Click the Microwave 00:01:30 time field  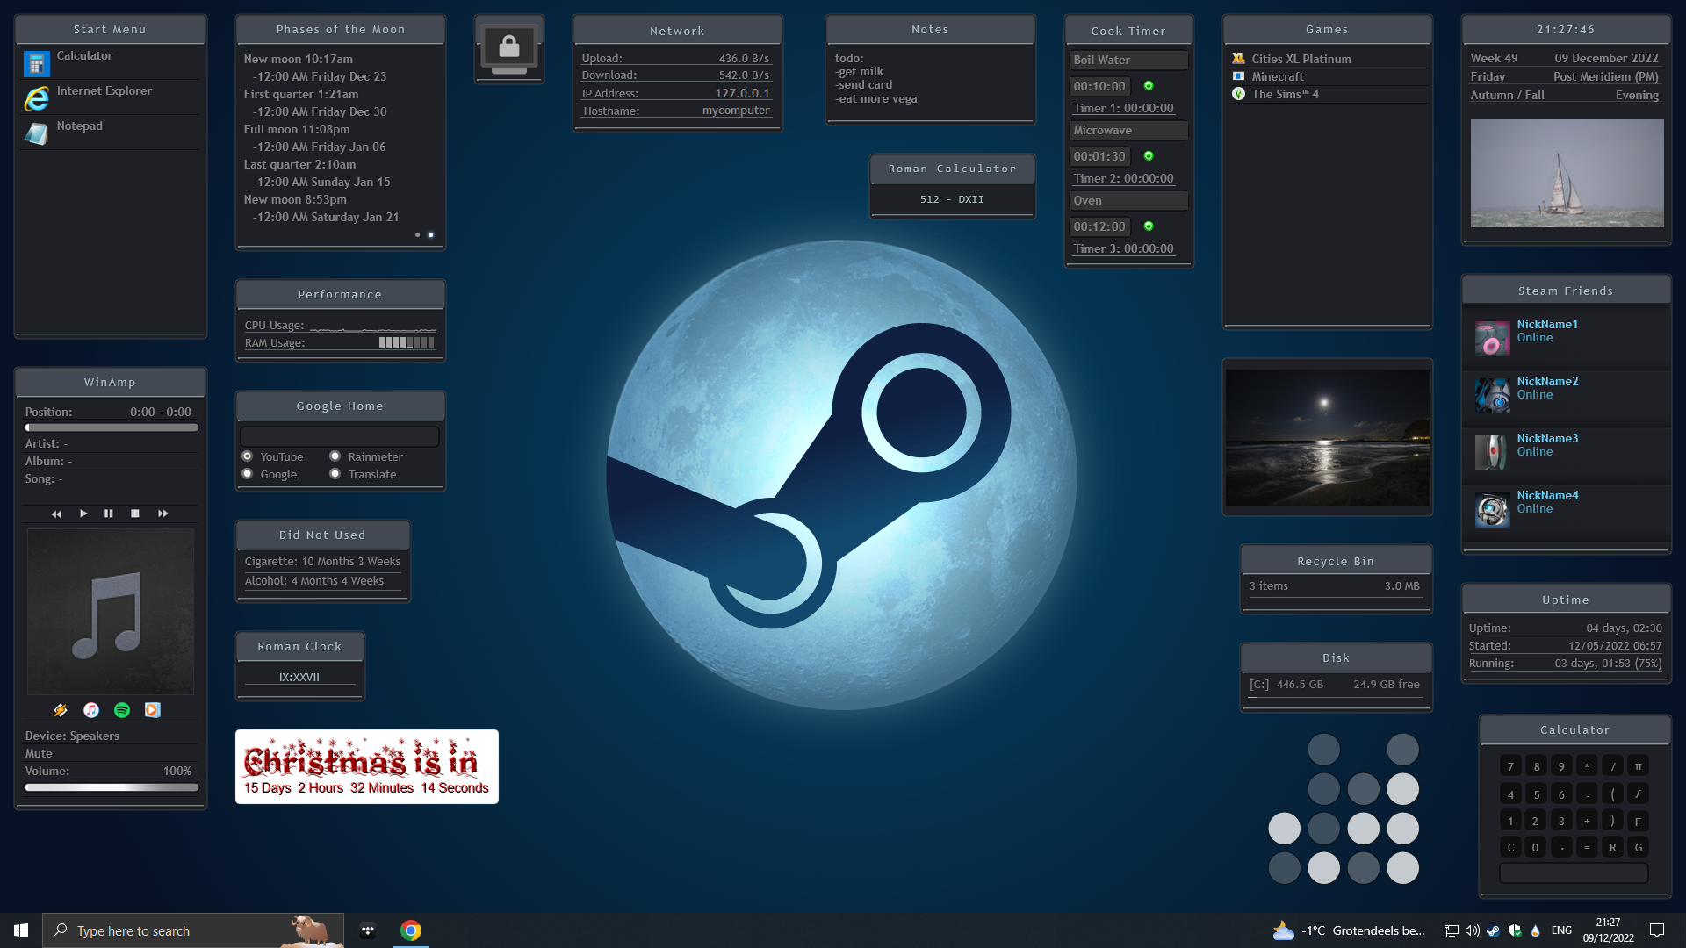tap(1099, 156)
